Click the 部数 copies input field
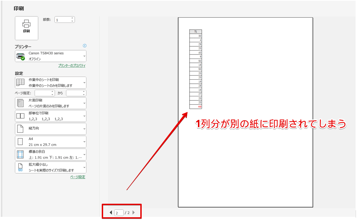357x220 pixels. tap(62, 19)
